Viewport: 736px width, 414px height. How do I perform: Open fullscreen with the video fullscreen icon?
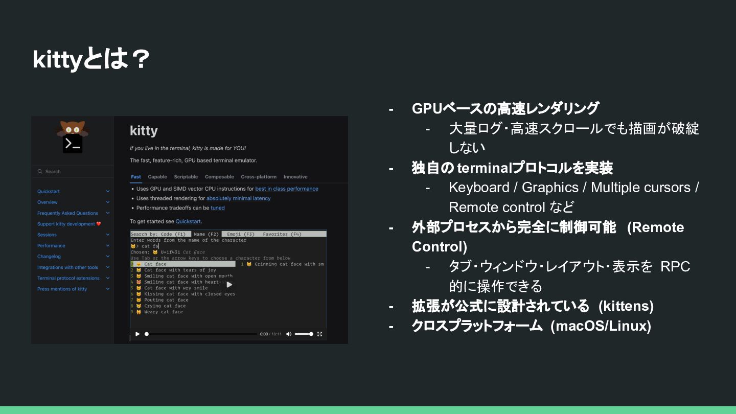(320, 334)
